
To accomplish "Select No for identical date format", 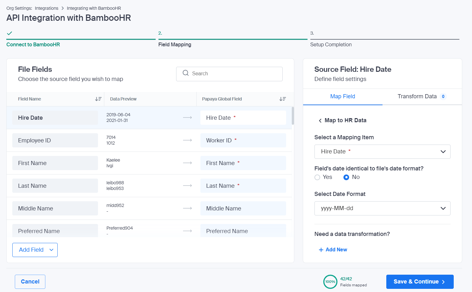I will pos(346,177).
